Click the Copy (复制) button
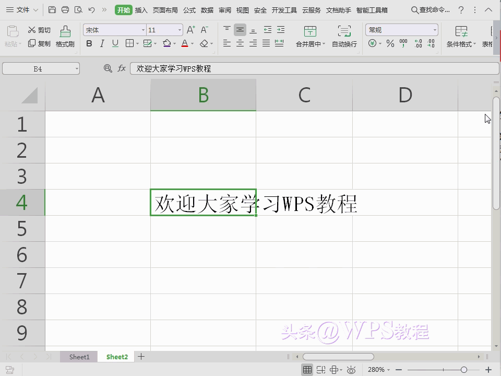This screenshot has width=501, height=376. pos(39,43)
